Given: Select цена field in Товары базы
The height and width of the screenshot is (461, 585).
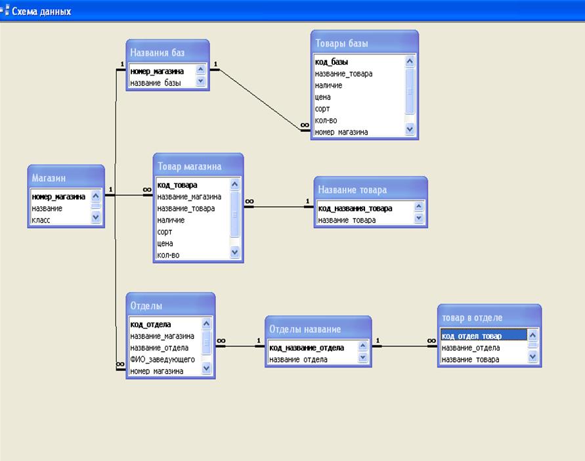Looking at the screenshot, I should [359, 97].
